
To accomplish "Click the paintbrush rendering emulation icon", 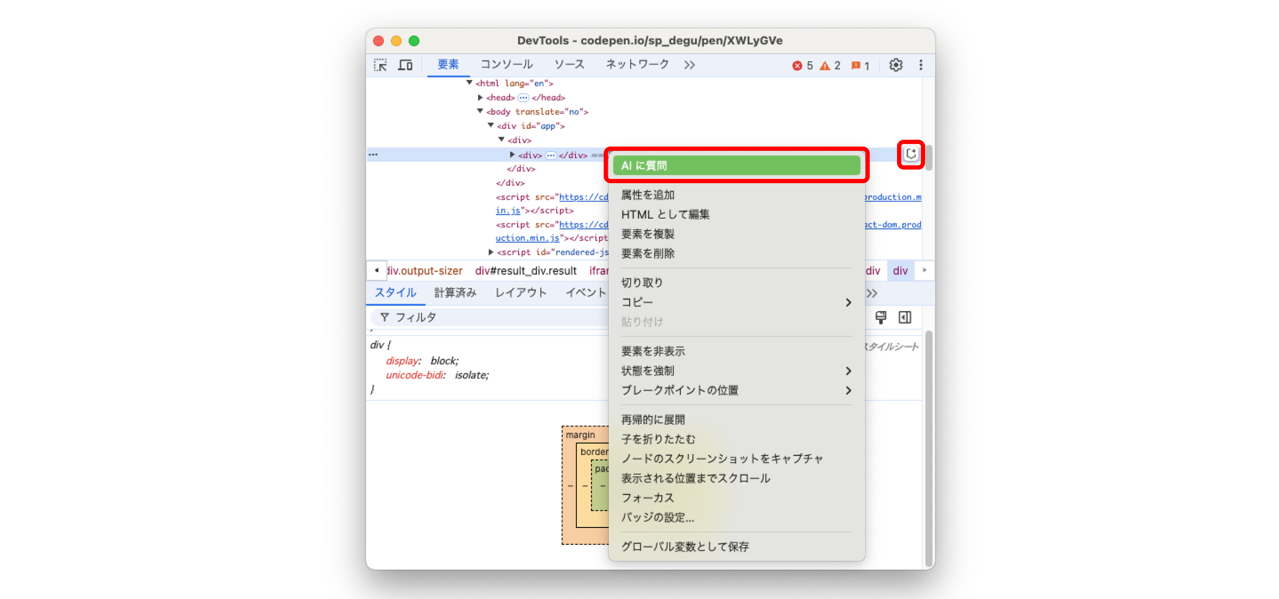I will (880, 317).
